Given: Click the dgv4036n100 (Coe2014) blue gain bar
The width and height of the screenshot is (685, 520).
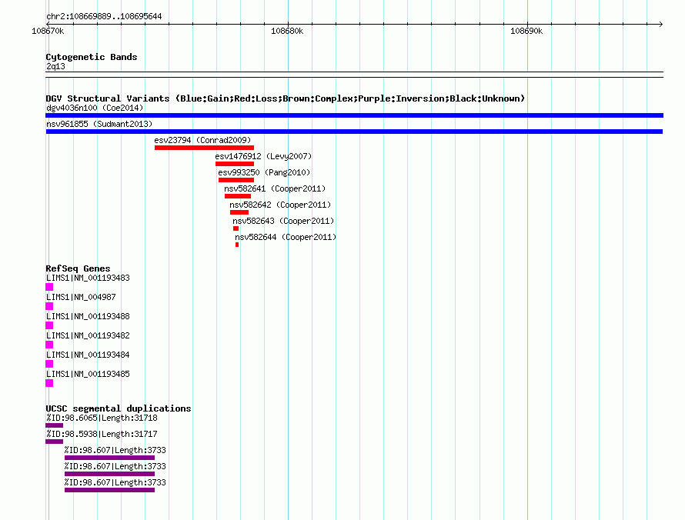Looking at the screenshot, I should (354, 115).
